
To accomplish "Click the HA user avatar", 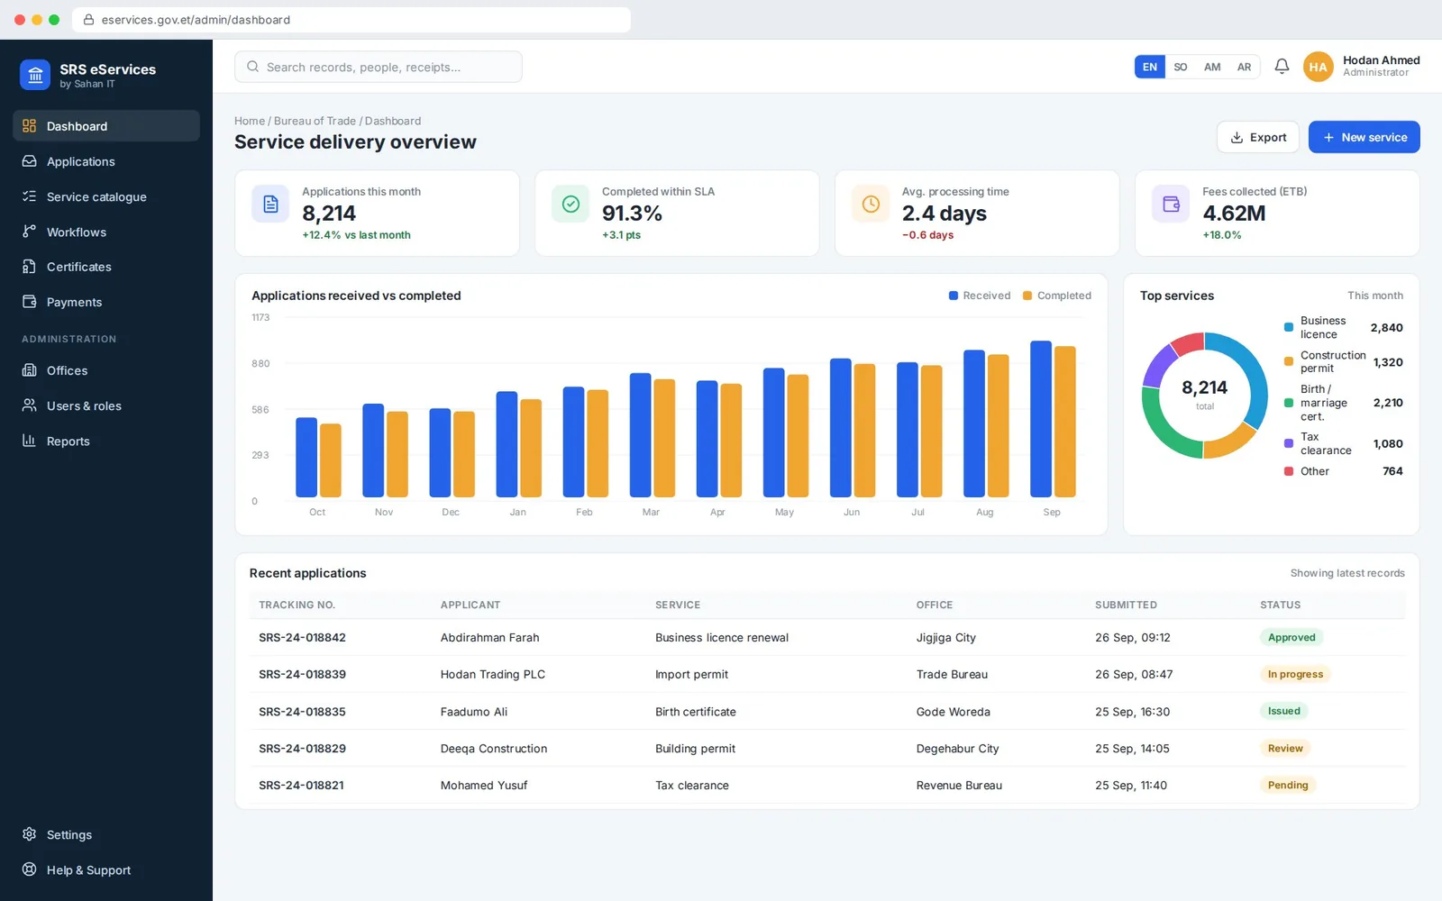I will pyautogui.click(x=1318, y=67).
